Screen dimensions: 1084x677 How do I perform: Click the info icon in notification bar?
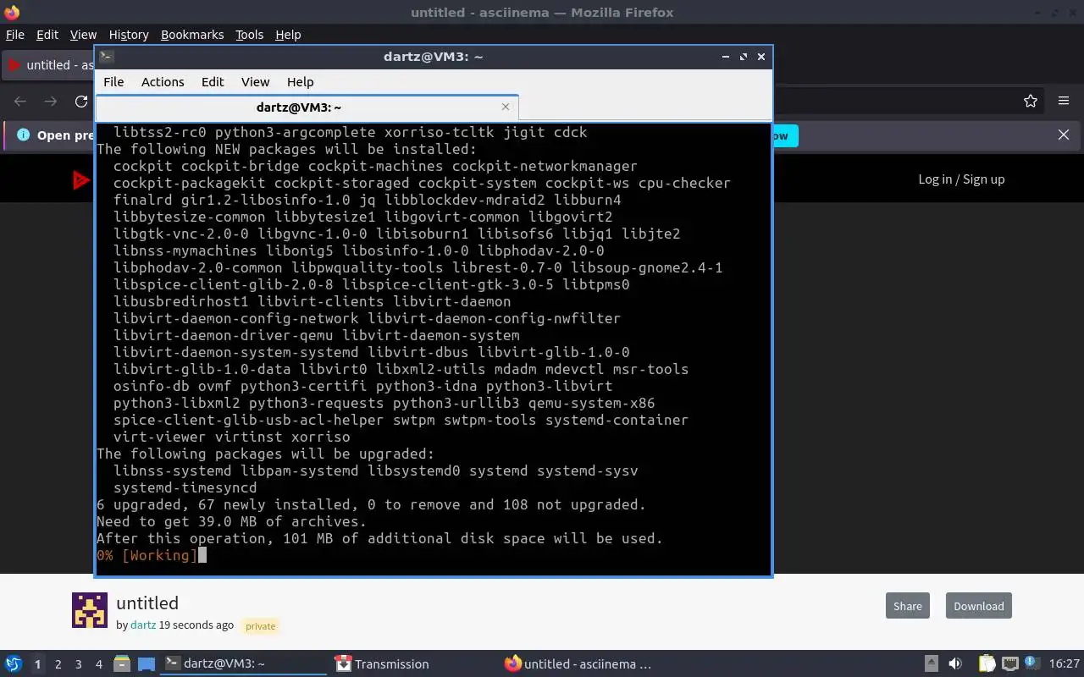23,135
